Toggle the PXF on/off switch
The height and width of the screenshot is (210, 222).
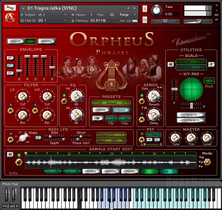[x=142, y=140]
